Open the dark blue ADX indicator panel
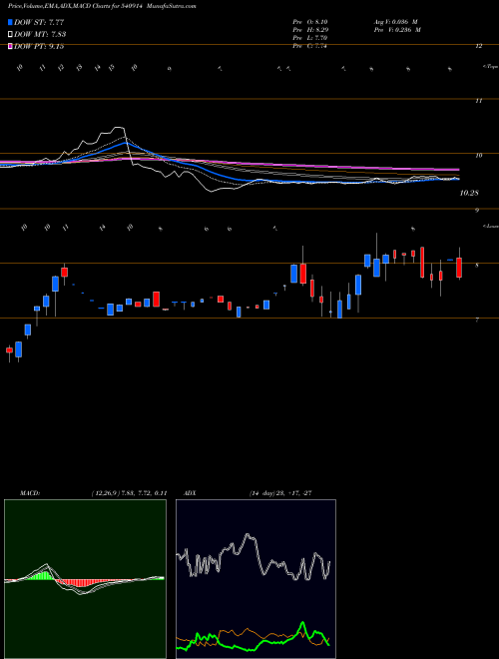This screenshot has height=659, width=499. (x=255, y=579)
